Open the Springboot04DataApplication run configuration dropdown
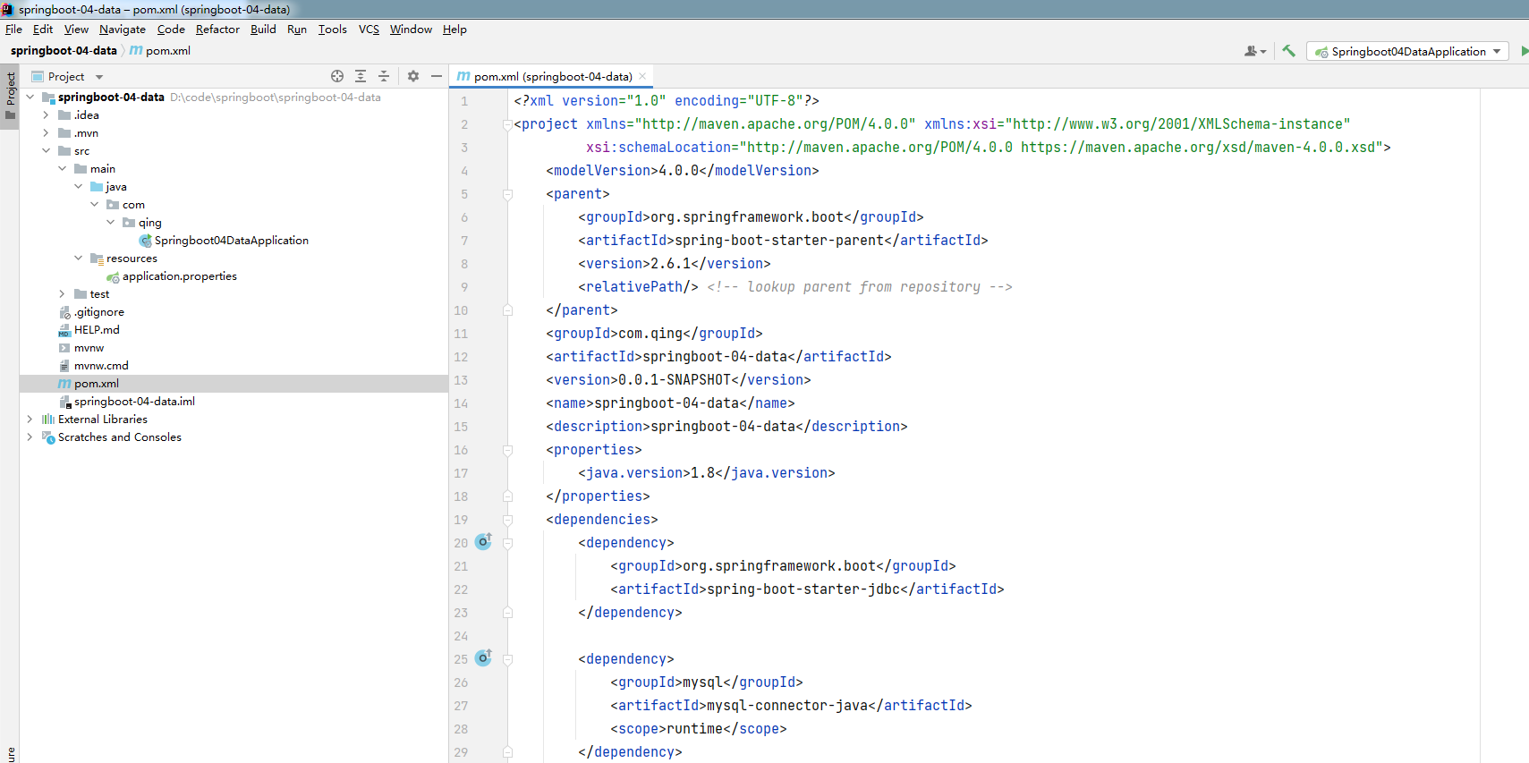The width and height of the screenshot is (1529, 763). (x=1407, y=51)
